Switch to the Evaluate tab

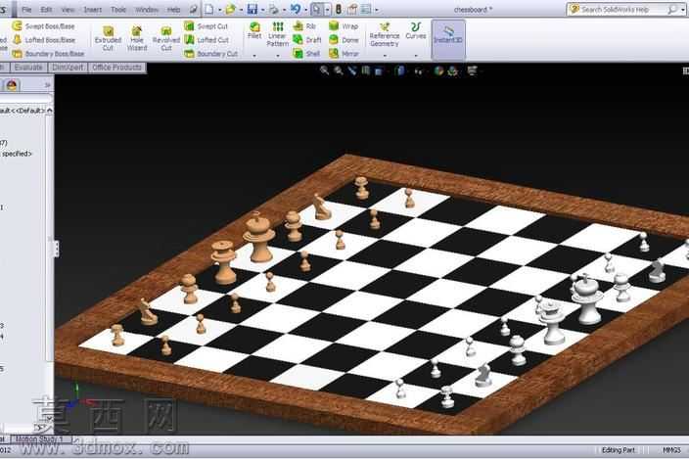tap(28, 68)
